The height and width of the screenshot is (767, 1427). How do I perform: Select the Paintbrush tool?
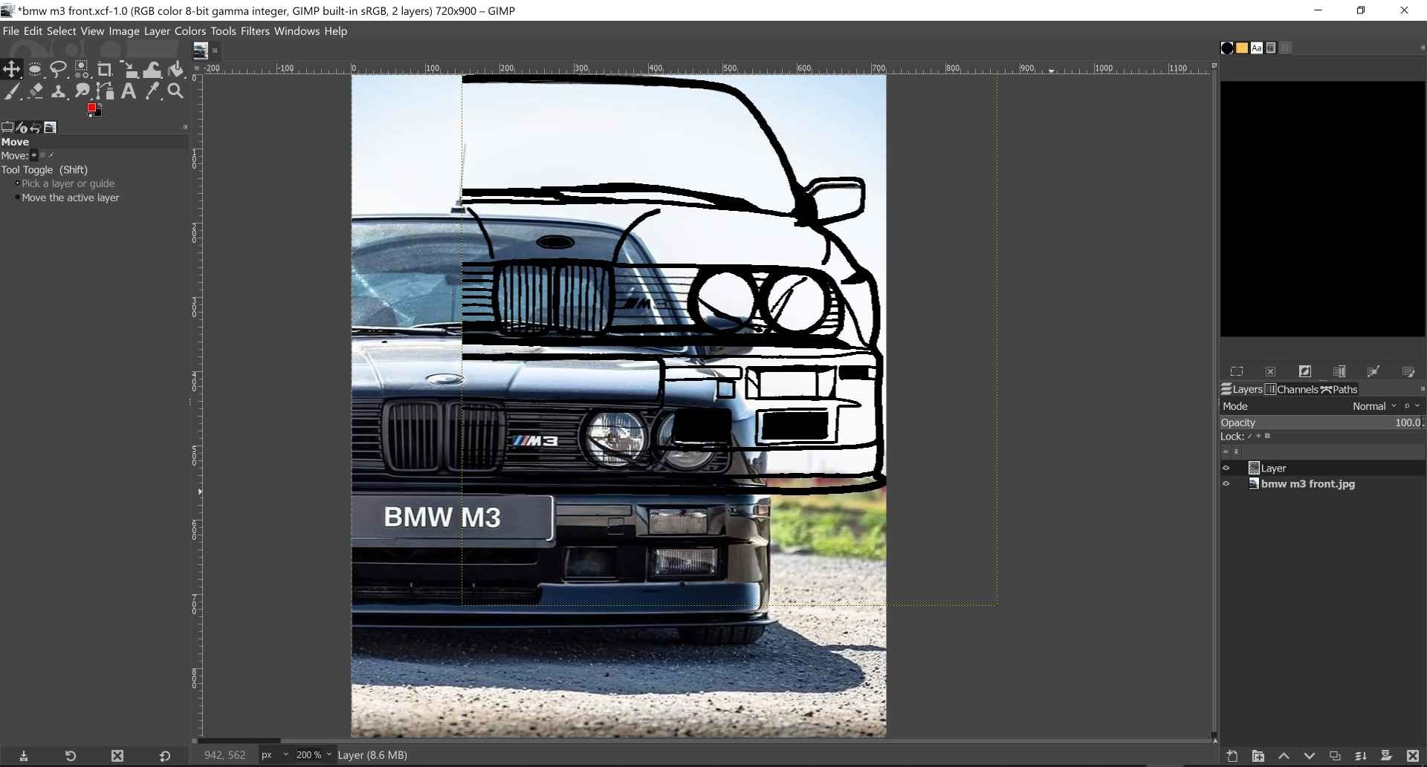11,91
